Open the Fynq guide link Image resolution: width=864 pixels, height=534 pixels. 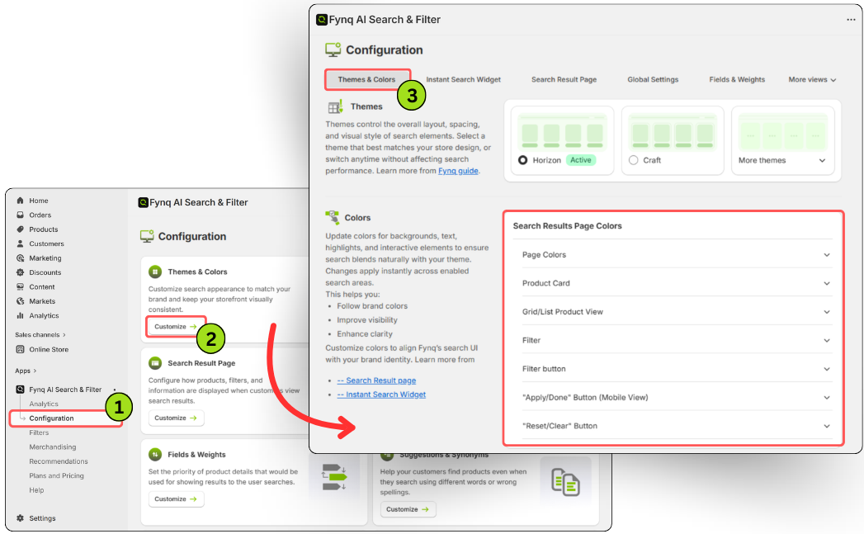pyautogui.click(x=458, y=171)
